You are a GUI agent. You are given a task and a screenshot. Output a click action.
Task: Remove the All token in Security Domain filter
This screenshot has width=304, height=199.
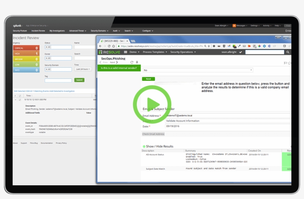47,69
